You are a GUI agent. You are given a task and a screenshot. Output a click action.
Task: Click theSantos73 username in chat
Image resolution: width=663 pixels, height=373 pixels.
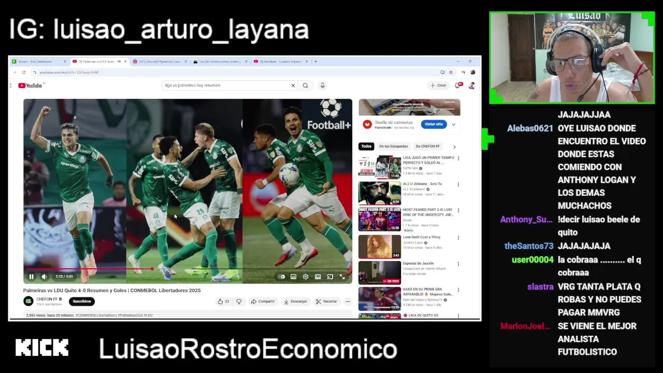point(529,246)
